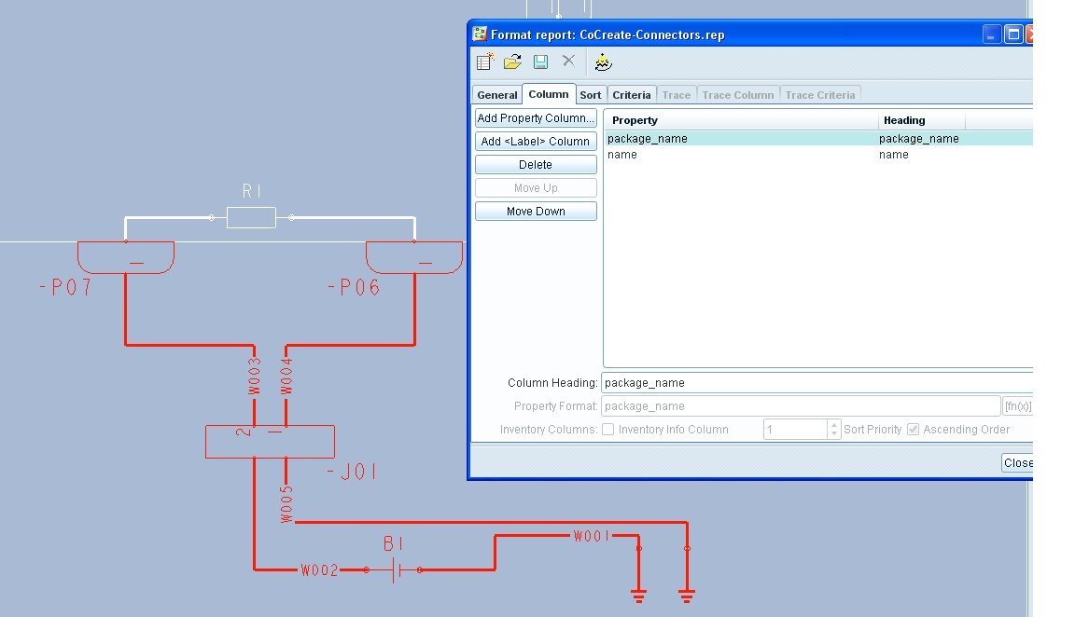Increment the Sort Priority spinner up arrow
1075x617 pixels.
click(x=833, y=425)
